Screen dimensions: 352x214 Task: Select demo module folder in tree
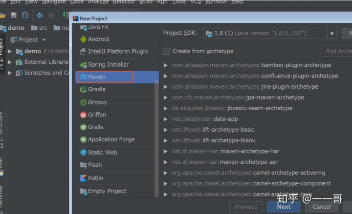pos(28,51)
